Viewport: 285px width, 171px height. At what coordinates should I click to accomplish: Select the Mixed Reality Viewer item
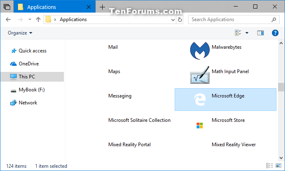point(234,145)
